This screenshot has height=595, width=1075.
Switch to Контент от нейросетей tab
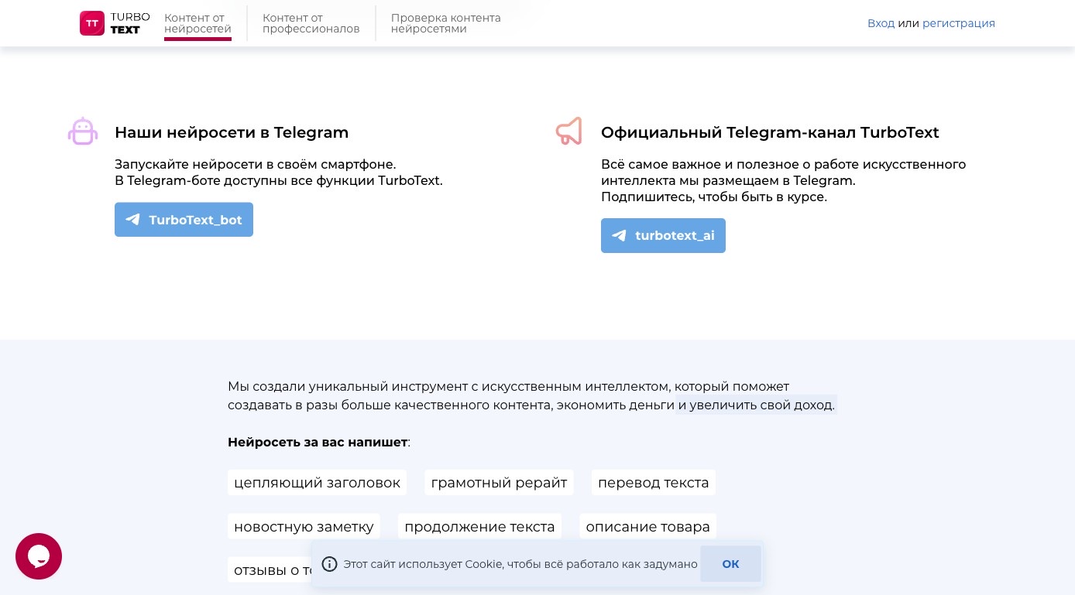197,23
